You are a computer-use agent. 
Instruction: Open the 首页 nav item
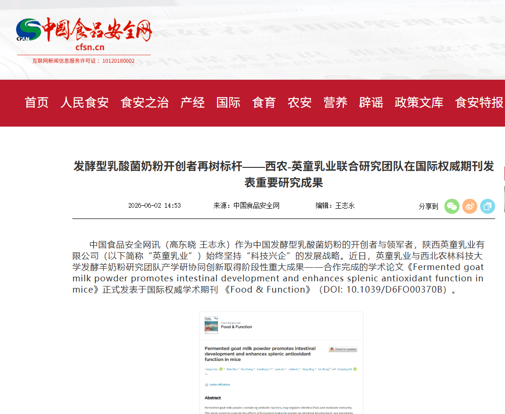pyautogui.click(x=37, y=103)
